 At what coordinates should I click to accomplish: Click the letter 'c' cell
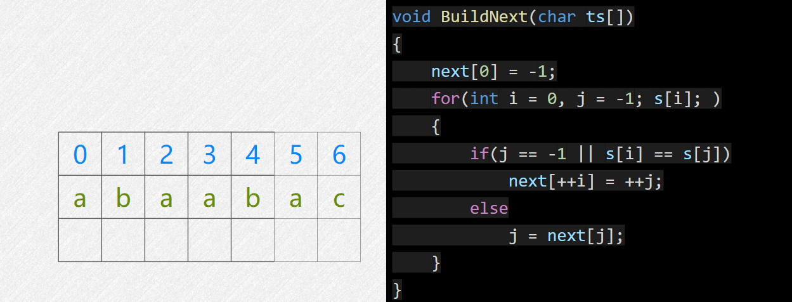(339, 197)
